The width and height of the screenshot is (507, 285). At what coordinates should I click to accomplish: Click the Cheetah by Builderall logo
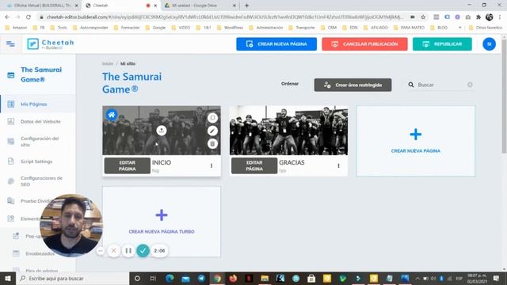(x=51, y=44)
